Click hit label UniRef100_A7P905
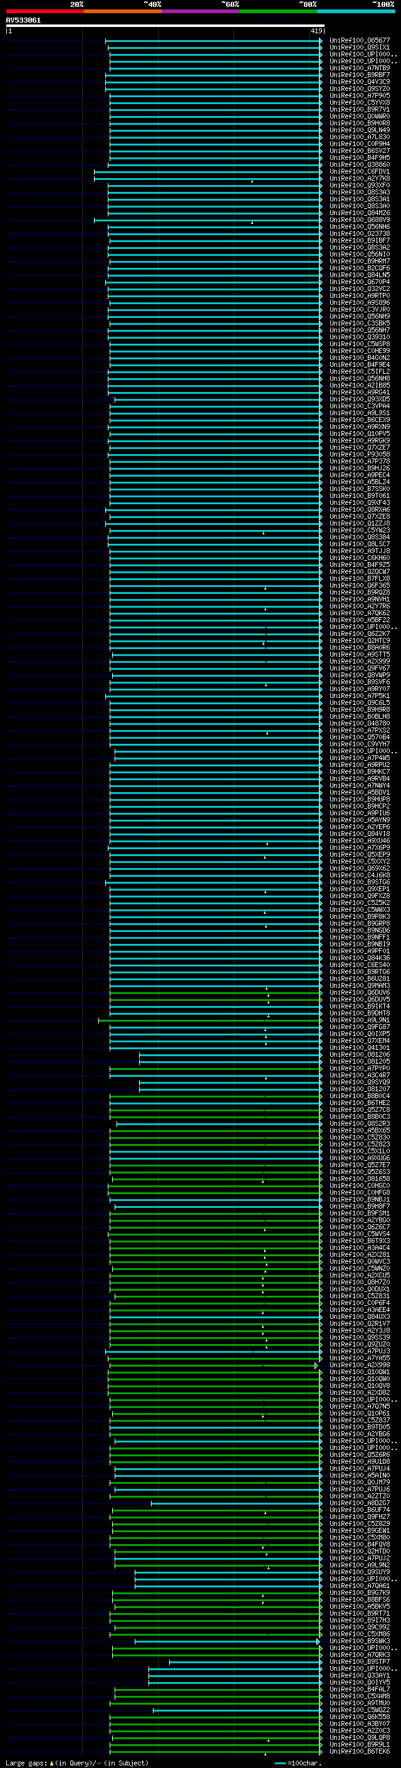401x1768 pixels. pyautogui.click(x=360, y=95)
